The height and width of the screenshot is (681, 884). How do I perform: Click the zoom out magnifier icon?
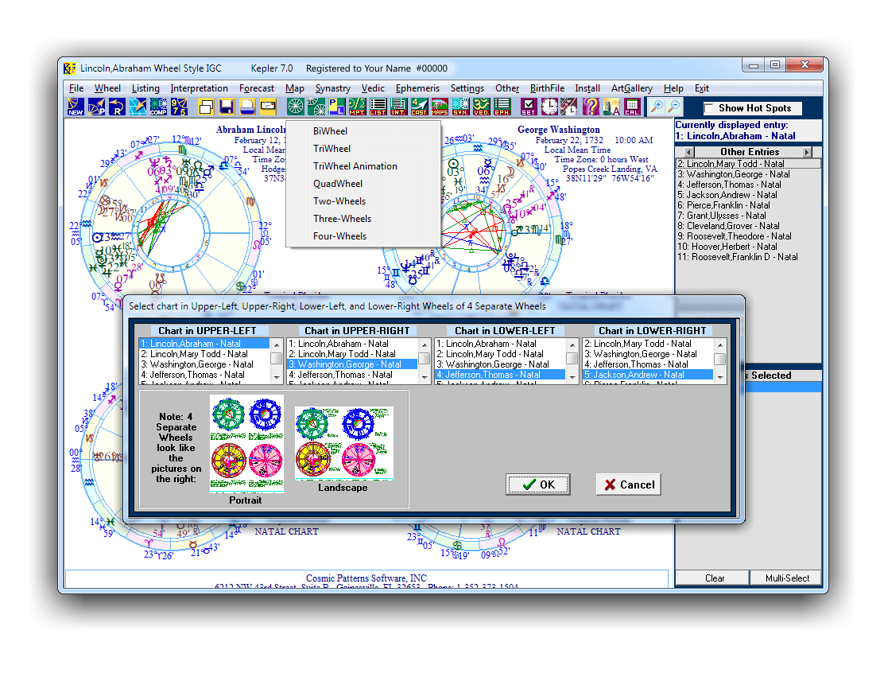click(x=673, y=107)
